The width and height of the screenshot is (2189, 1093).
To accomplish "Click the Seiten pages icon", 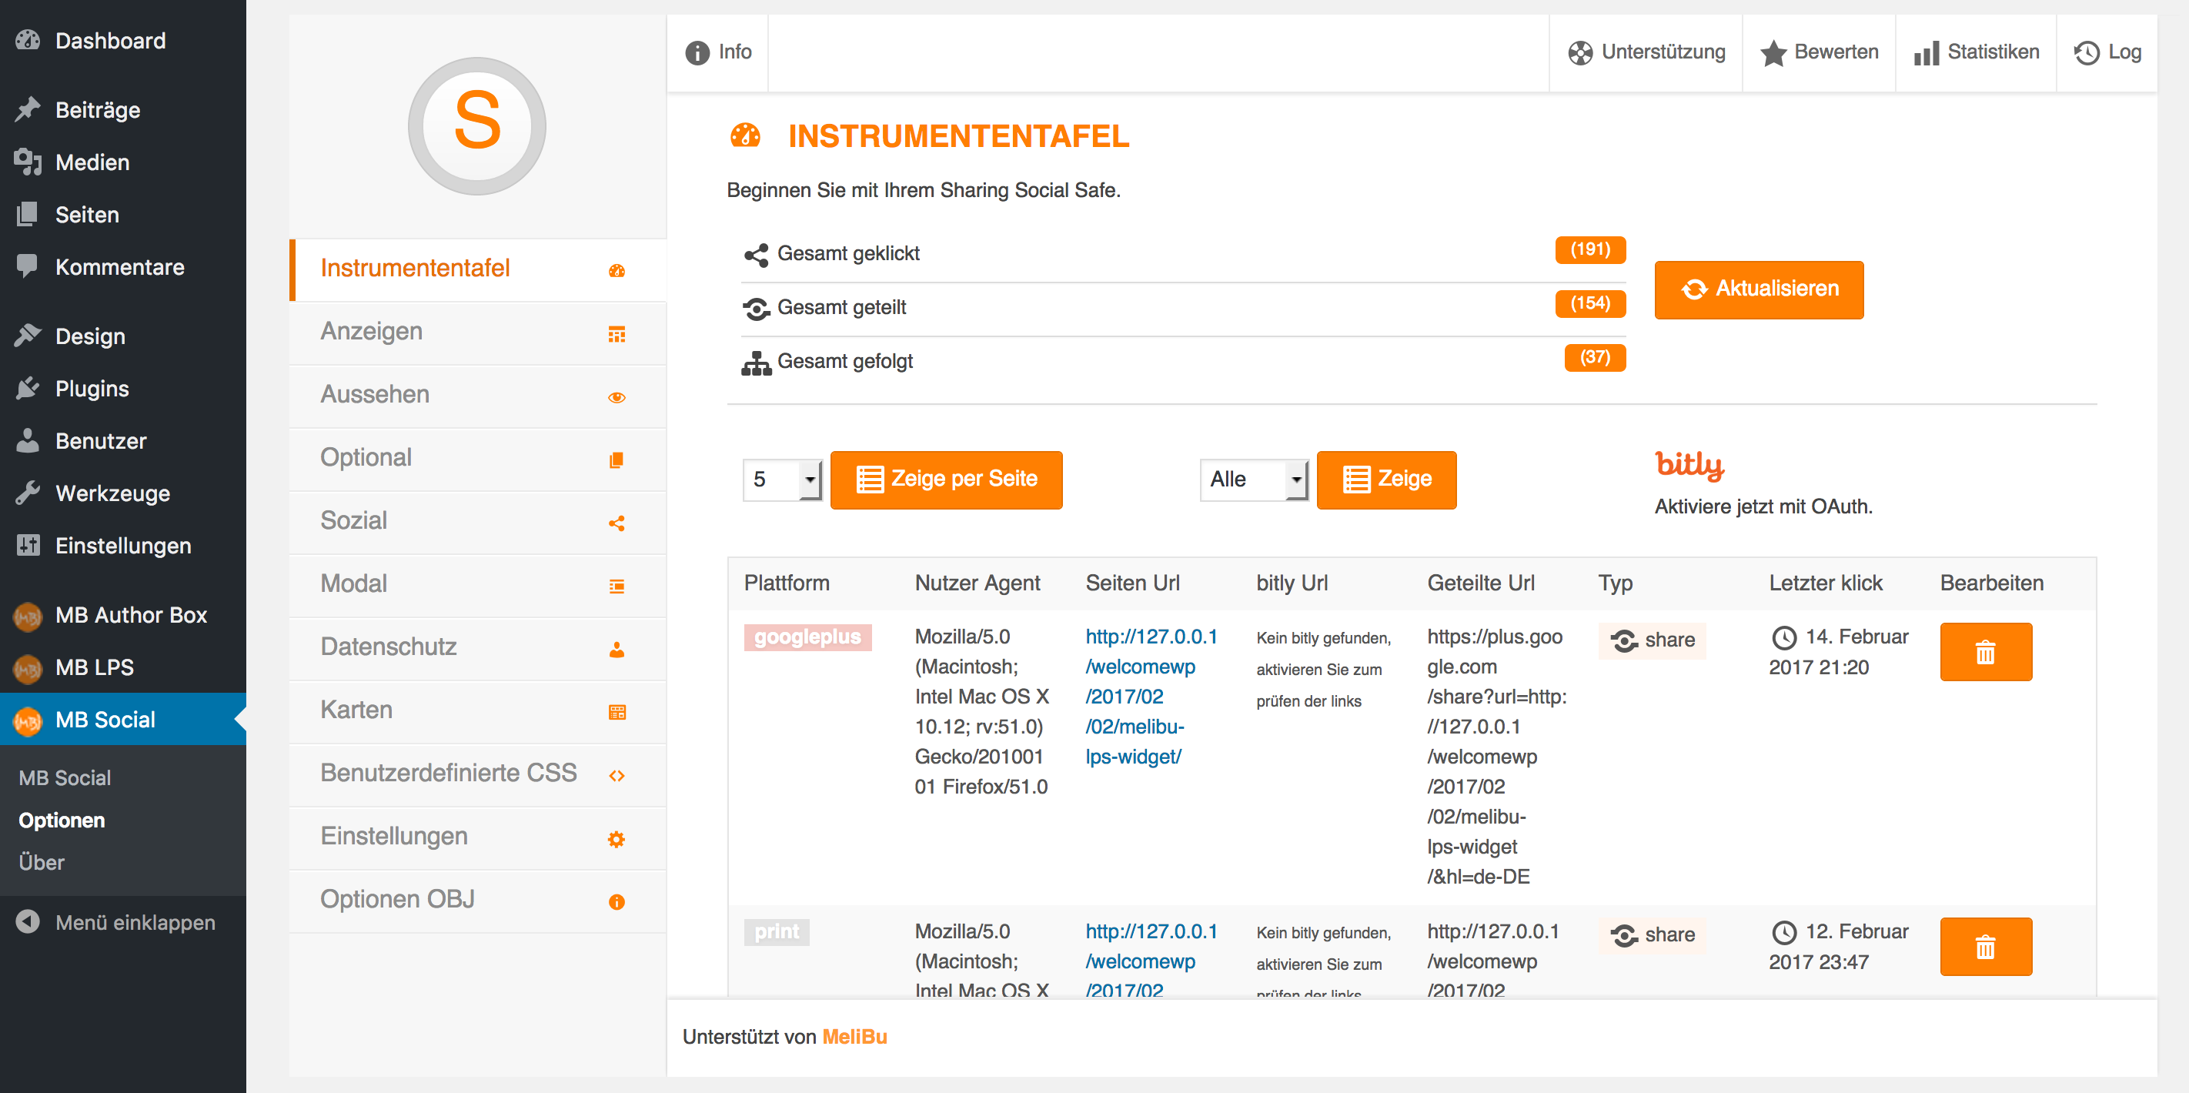I will tap(28, 214).
